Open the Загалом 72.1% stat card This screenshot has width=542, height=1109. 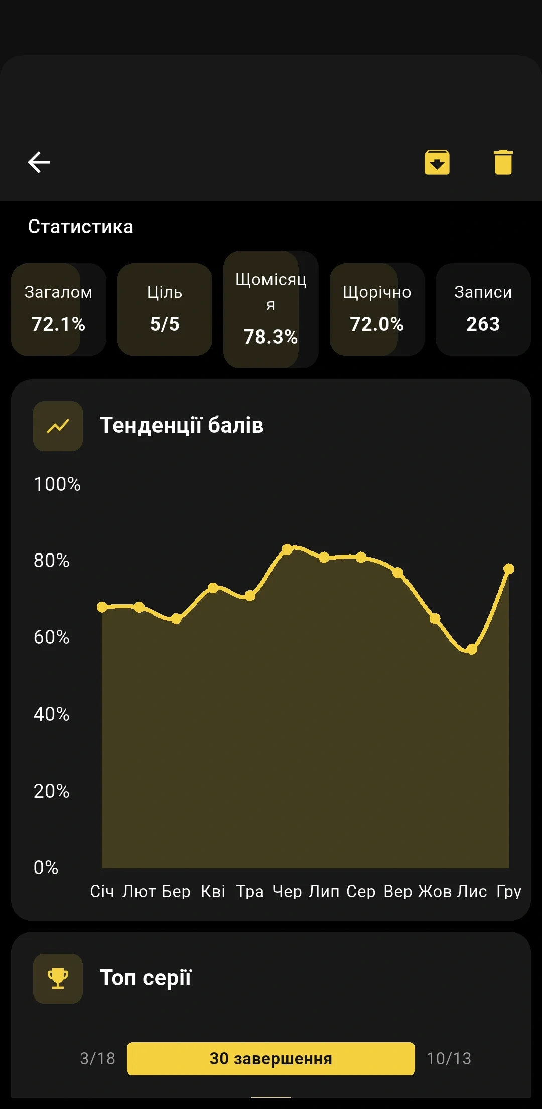pos(59,309)
